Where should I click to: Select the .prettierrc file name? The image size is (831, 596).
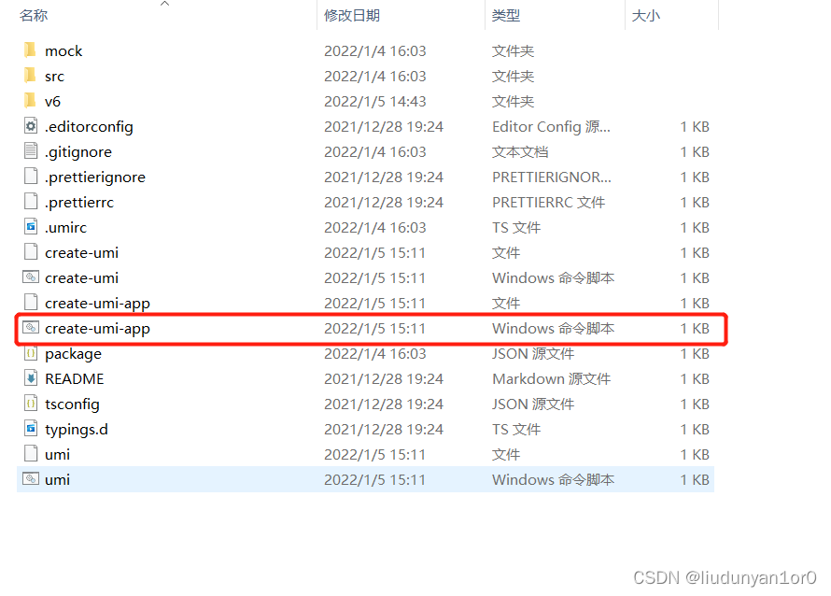click(x=79, y=203)
